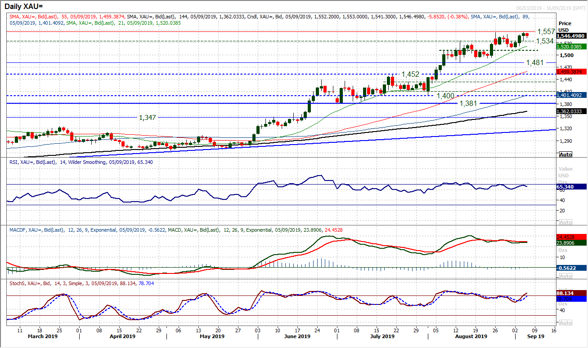This screenshot has height=348, width=588.
Task: Click the 1,381 level annotation
Action: (468, 103)
